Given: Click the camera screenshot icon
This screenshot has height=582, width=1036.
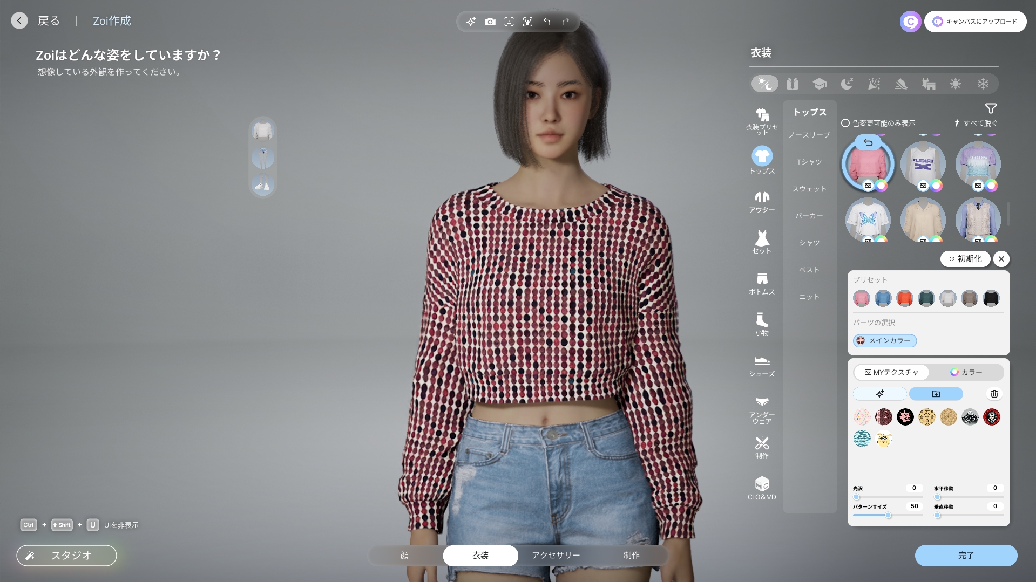Looking at the screenshot, I should pyautogui.click(x=490, y=22).
